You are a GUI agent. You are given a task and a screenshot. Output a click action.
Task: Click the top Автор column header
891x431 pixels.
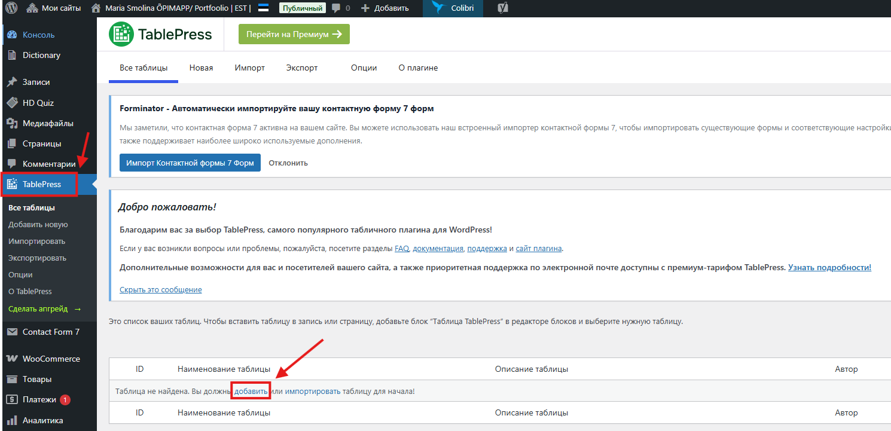coord(846,369)
